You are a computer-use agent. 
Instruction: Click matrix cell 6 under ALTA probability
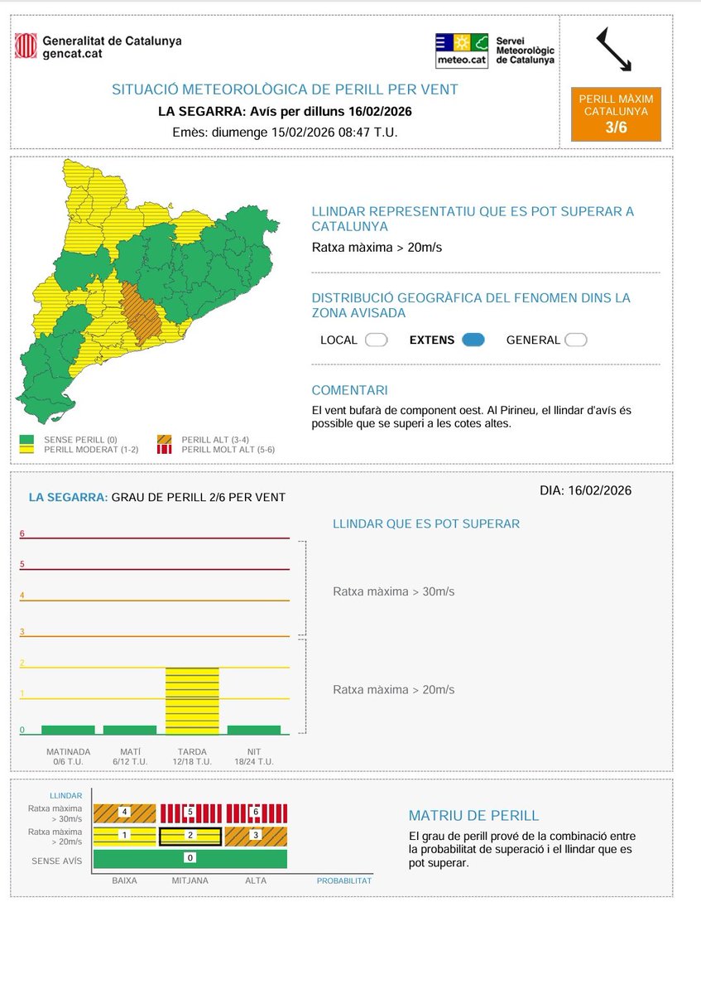(x=255, y=811)
